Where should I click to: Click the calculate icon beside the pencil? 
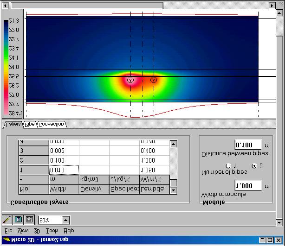point(18,220)
